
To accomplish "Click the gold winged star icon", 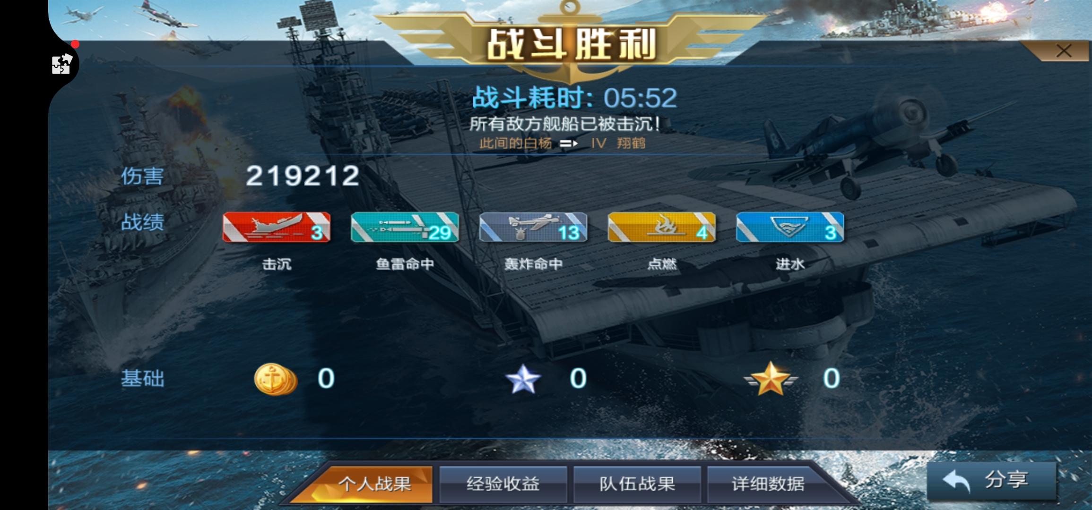I will [x=771, y=379].
